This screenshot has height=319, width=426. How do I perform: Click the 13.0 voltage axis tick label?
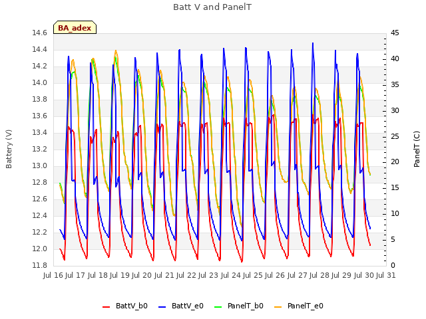point(40,165)
